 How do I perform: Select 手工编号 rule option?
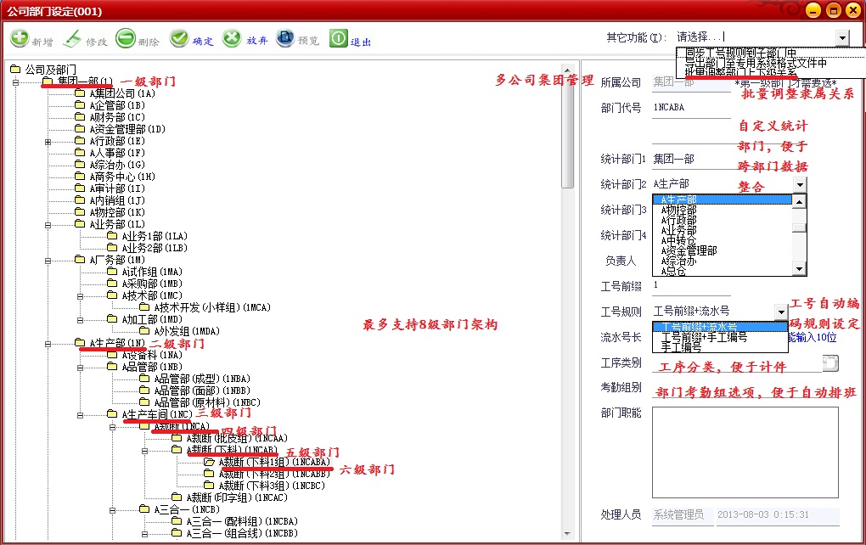coord(681,346)
